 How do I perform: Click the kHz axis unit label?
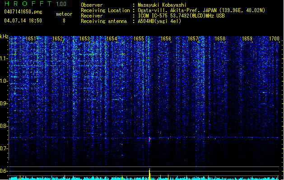4,36
